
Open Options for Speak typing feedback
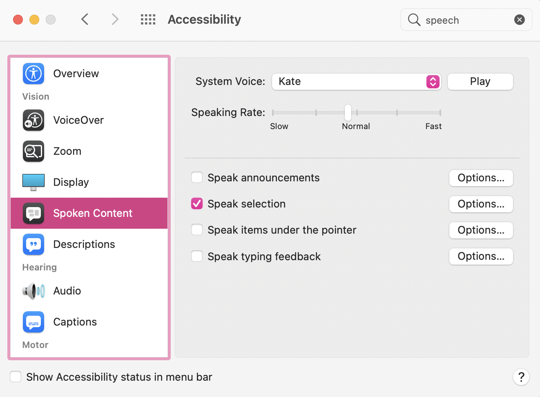481,256
